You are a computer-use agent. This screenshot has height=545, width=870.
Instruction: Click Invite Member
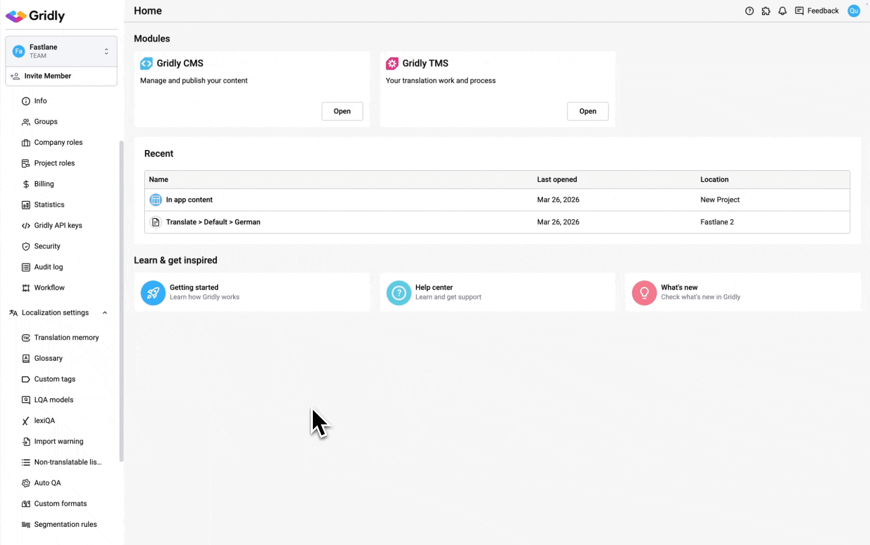click(x=47, y=76)
